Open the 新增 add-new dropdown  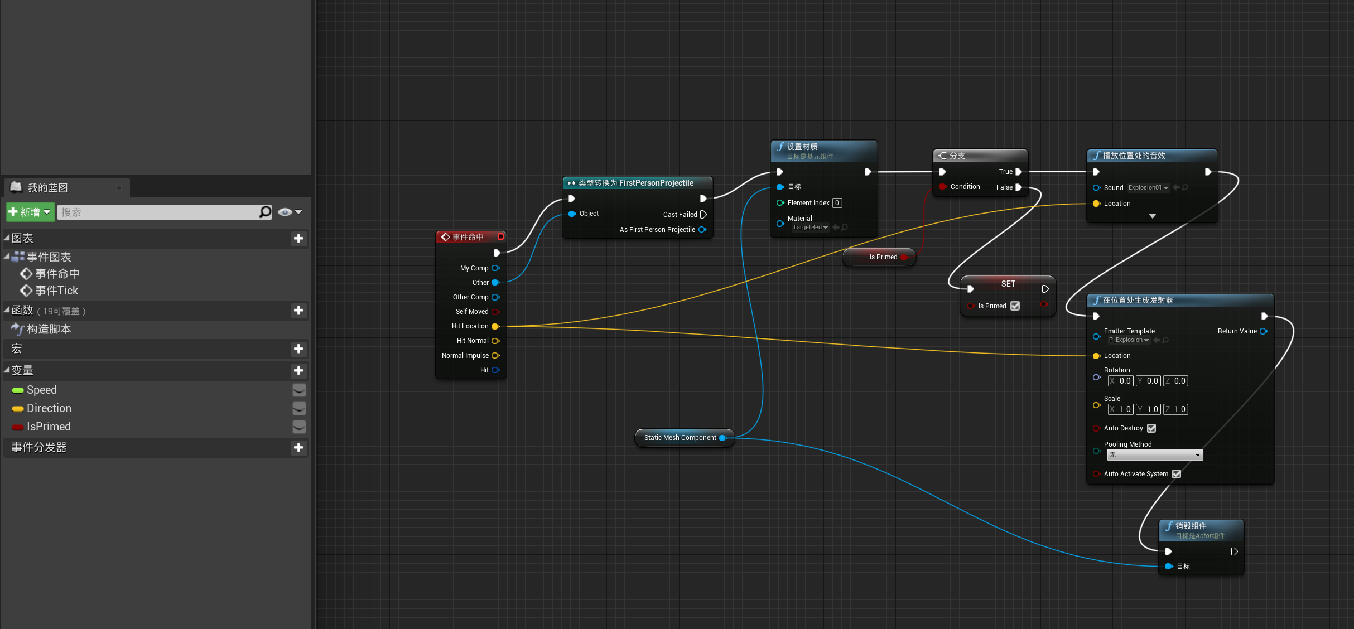coord(31,212)
